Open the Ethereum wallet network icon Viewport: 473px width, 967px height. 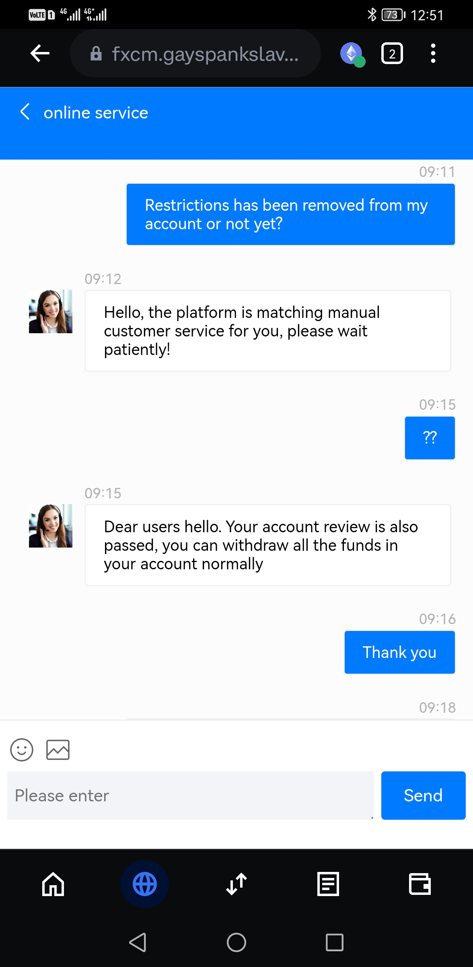[352, 54]
